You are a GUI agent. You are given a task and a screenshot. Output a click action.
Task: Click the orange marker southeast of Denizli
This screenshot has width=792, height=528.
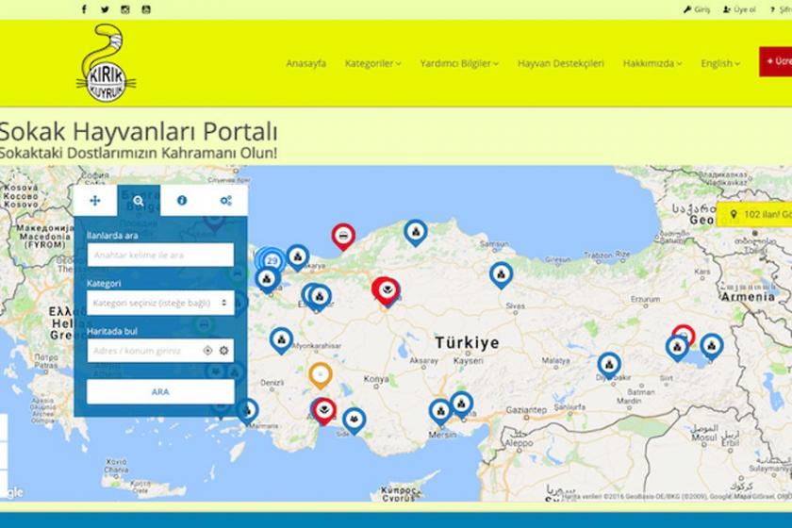pyautogui.click(x=321, y=375)
